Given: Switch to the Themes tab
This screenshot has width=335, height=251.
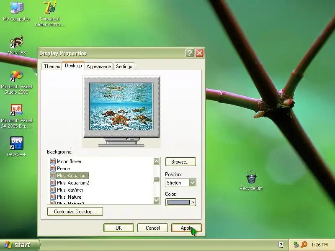Looking at the screenshot, I should click(52, 67).
